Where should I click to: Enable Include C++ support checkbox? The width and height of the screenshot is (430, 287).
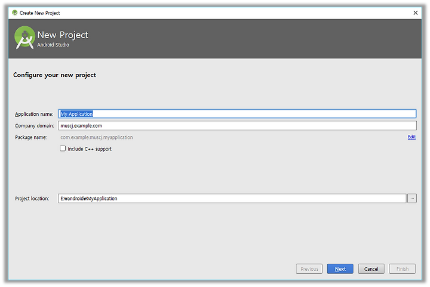click(x=63, y=149)
